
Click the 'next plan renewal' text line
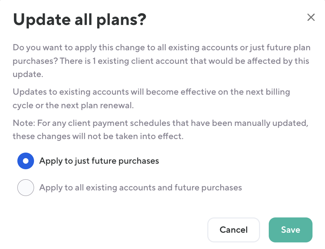pyautogui.click(x=73, y=105)
